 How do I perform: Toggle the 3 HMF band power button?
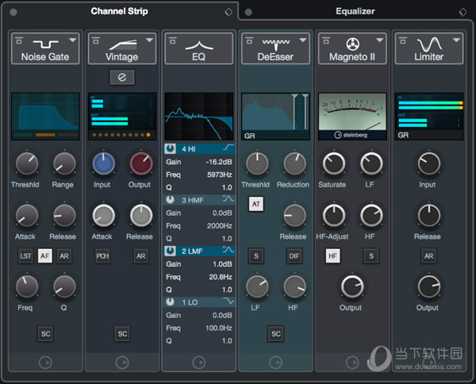170,200
